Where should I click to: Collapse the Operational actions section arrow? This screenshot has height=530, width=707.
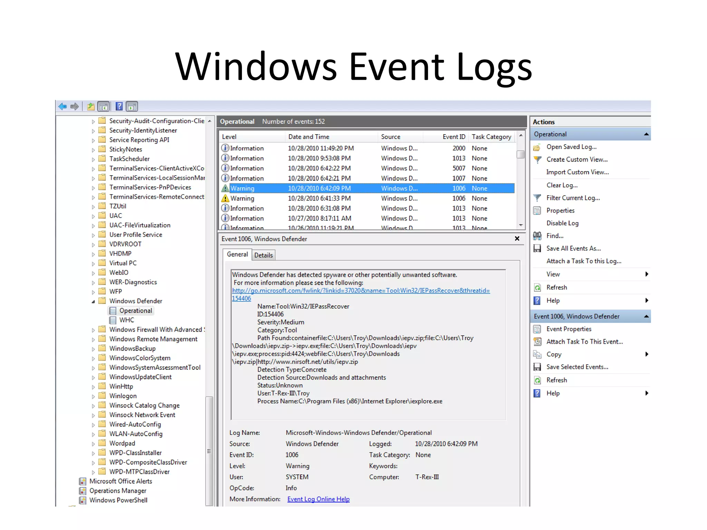point(646,134)
